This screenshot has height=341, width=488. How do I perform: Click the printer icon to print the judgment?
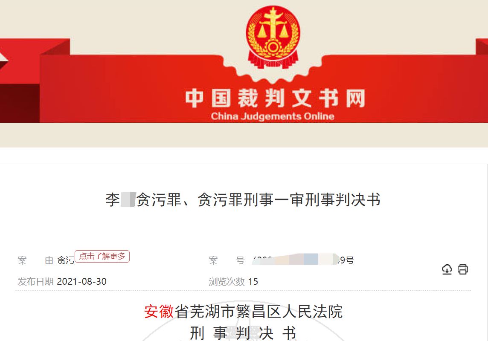463,269
